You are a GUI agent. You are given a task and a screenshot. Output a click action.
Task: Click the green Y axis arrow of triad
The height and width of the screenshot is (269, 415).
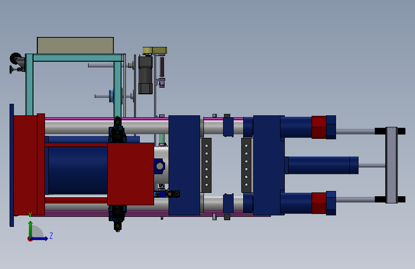[31, 229]
